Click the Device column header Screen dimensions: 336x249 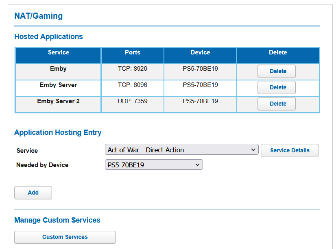pyautogui.click(x=200, y=52)
